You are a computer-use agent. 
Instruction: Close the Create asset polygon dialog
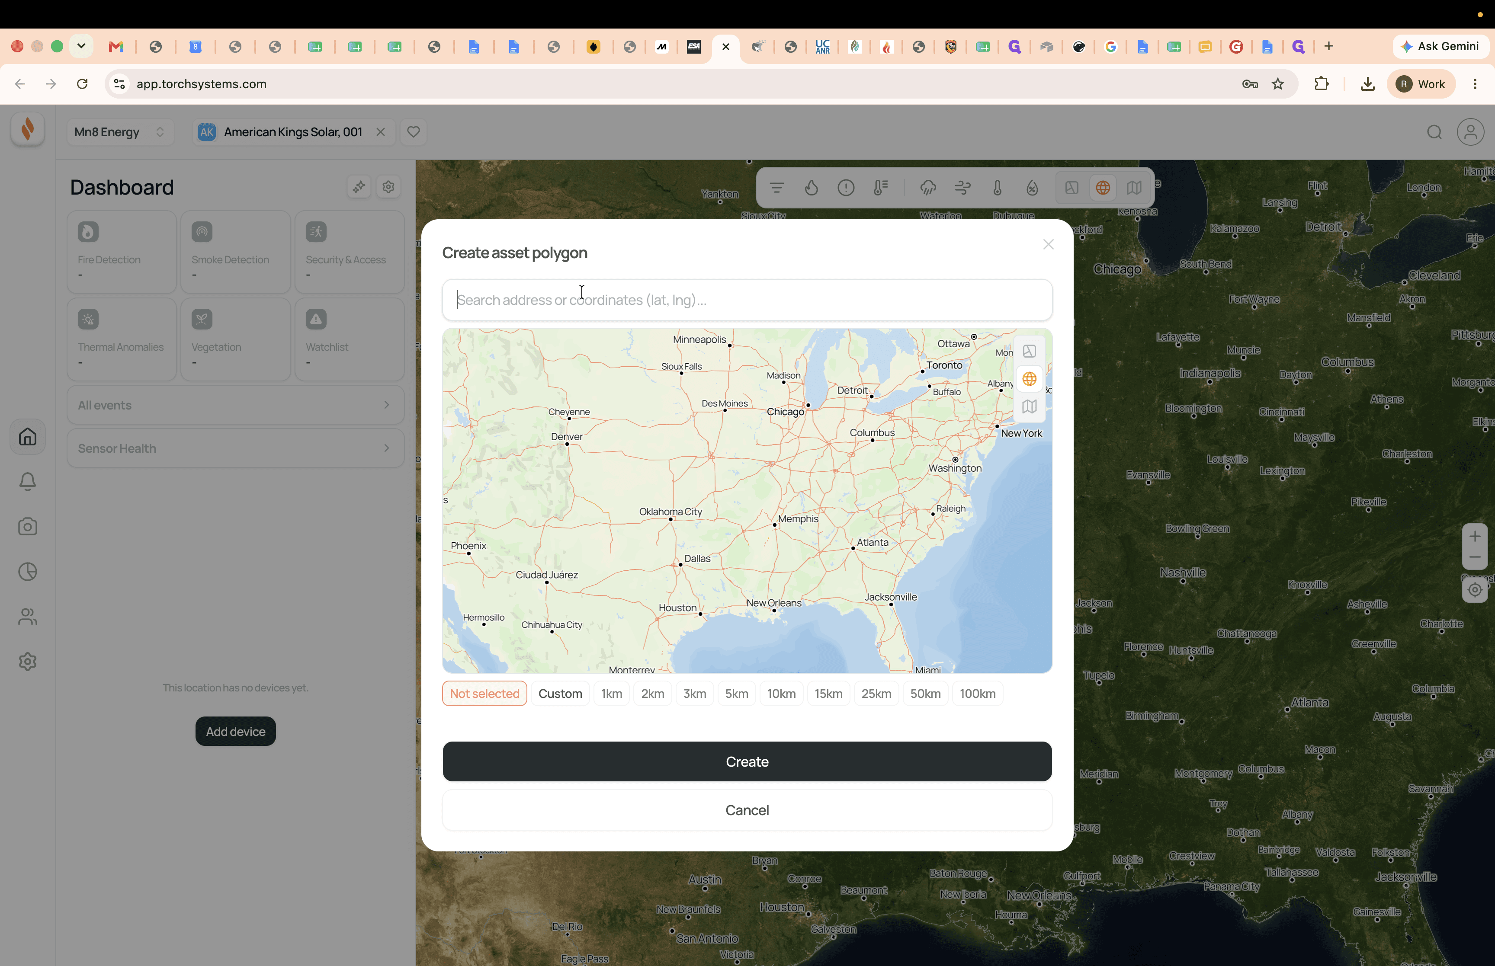pyautogui.click(x=1048, y=245)
